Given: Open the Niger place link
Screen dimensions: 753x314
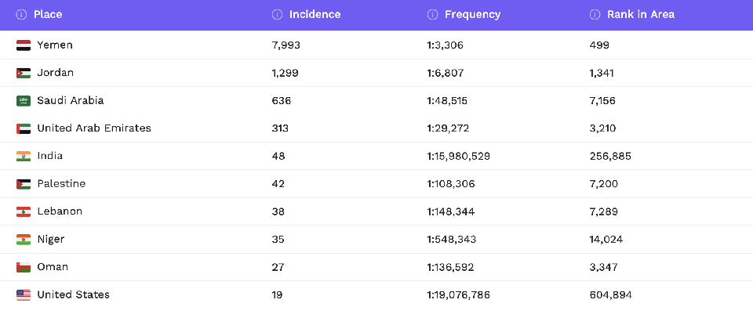Looking at the screenshot, I should (51, 240).
